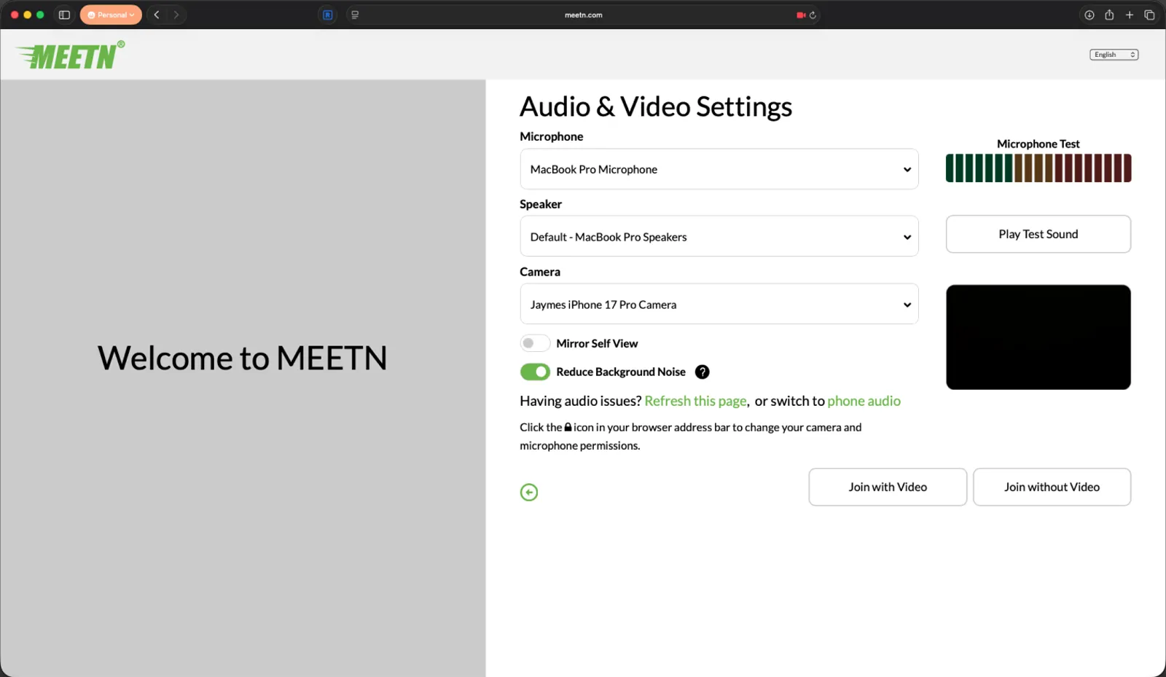This screenshot has height=677, width=1166.
Task: Click the blue extension icon in toolbar
Action: click(x=328, y=15)
